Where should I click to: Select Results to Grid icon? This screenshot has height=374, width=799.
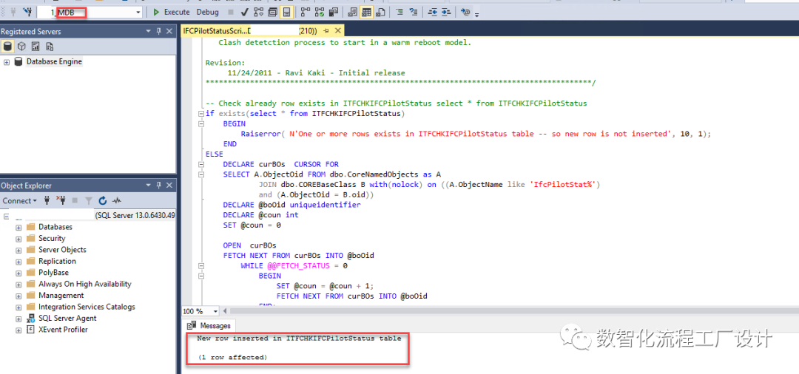[366, 12]
